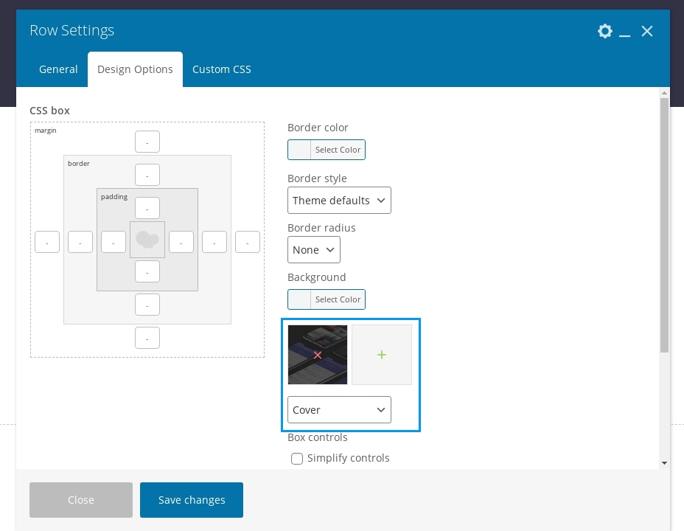
Task: Click the top margin input field
Action: 147,142
